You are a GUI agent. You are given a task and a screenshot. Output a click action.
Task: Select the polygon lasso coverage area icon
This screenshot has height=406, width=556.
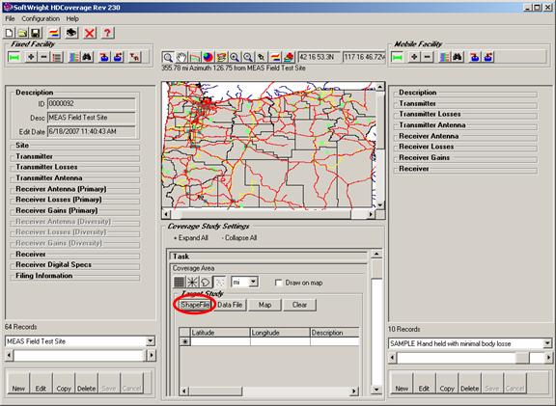coord(206,282)
